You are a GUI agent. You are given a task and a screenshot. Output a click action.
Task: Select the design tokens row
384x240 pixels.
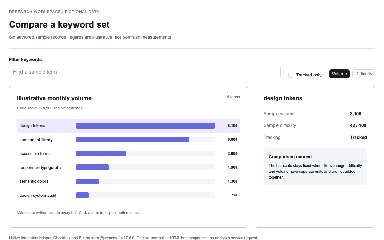click(x=128, y=126)
